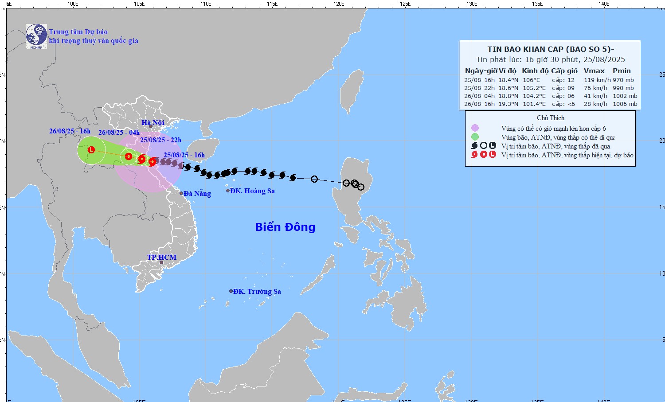Click the Biển Đông sea label
Screen dimensions: 665x402
(x=285, y=227)
